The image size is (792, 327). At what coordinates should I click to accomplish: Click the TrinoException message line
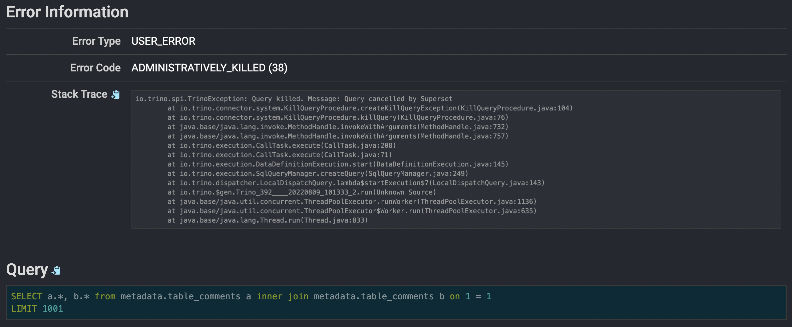click(294, 98)
